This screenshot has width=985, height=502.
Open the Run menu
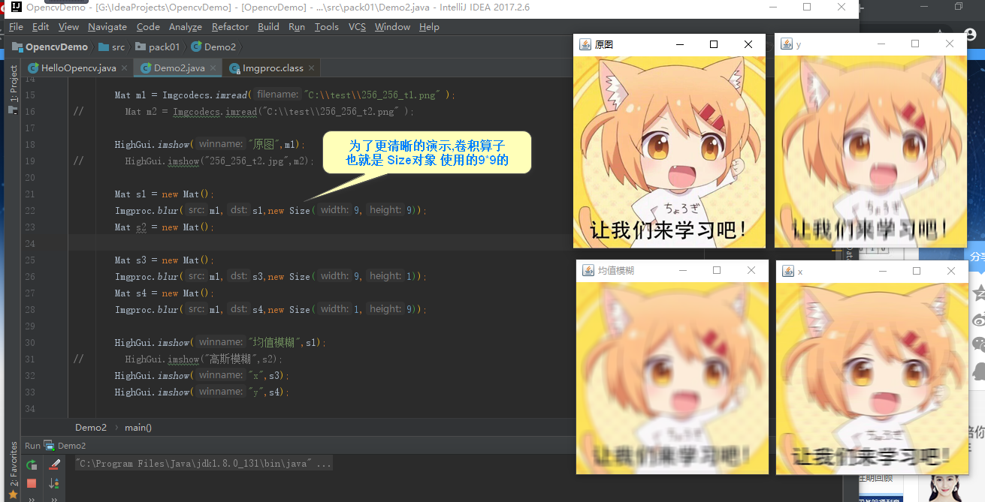(297, 26)
